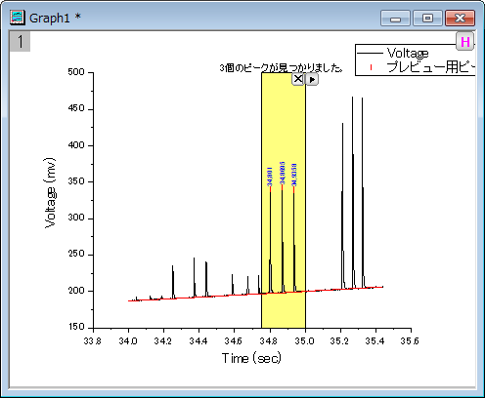
Task: Click the layer 1 icon
Action: tap(21, 41)
